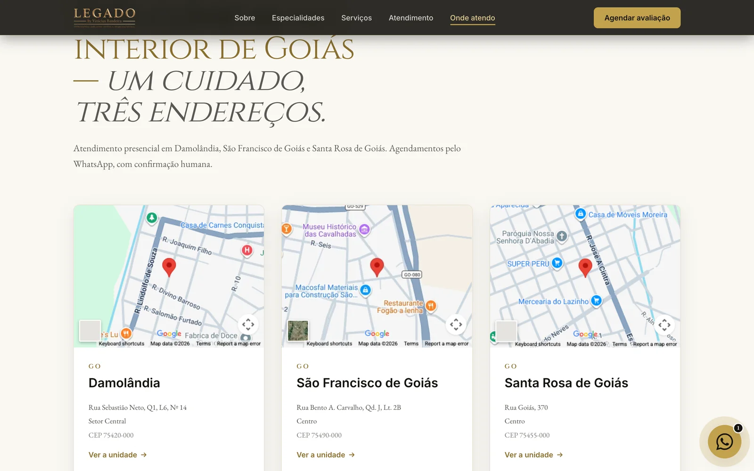Open Terms link on Santa Rosa map
This screenshot has height=471, width=754.
tap(619, 344)
